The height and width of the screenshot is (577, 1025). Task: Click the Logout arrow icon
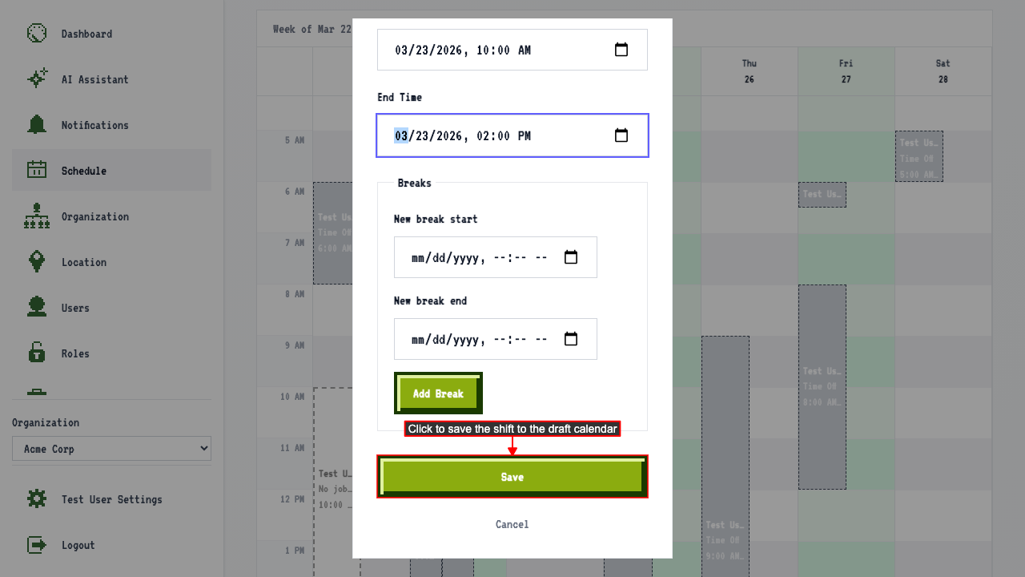[37, 544]
